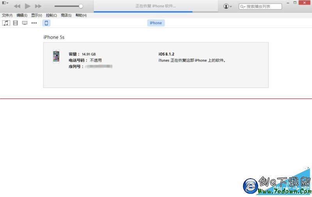Switch to the TV shows library icon
This screenshot has height=197, width=312.
[x=25, y=23]
